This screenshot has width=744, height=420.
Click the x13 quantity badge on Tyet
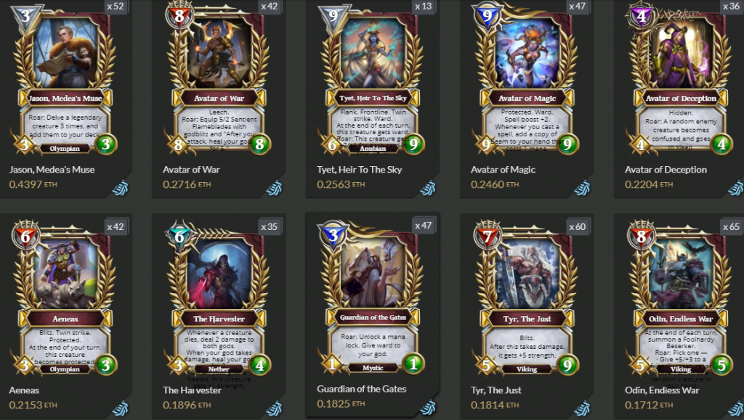pos(424,7)
